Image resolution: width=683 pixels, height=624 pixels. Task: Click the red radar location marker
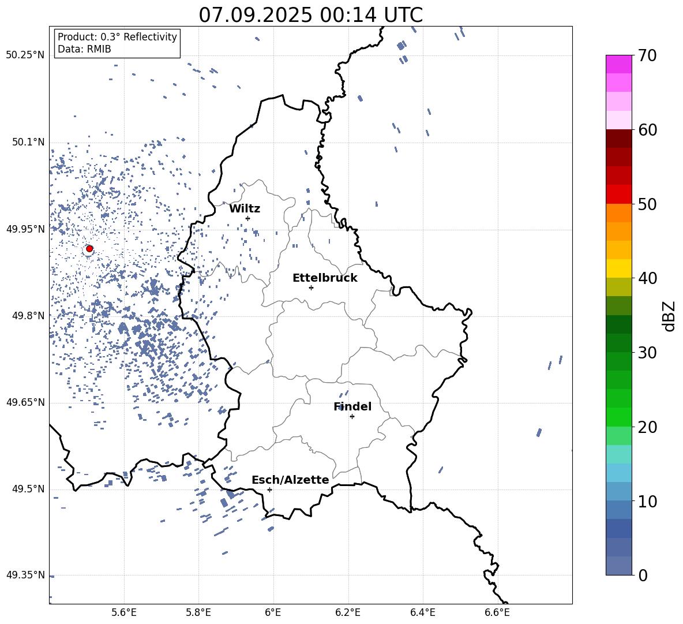(89, 249)
